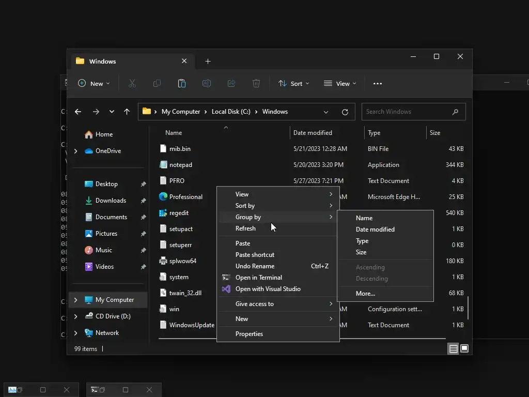The width and height of the screenshot is (529, 397).
Task: Open the Sort dropdown in toolbar
Action: click(x=293, y=83)
